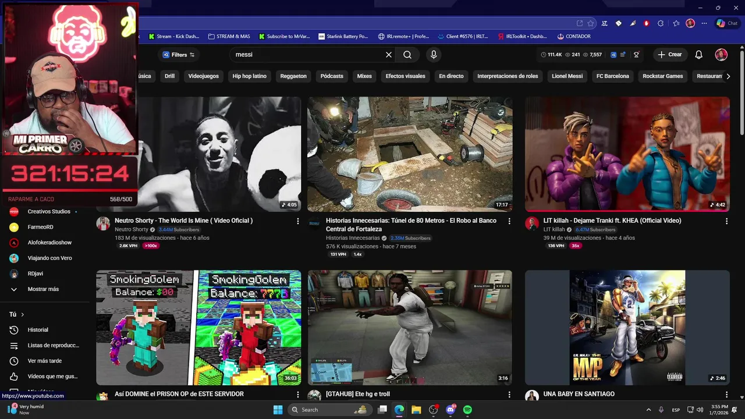Open Neutro Shorty channel link
This screenshot has width=745, height=419.
click(x=131, y=230)
